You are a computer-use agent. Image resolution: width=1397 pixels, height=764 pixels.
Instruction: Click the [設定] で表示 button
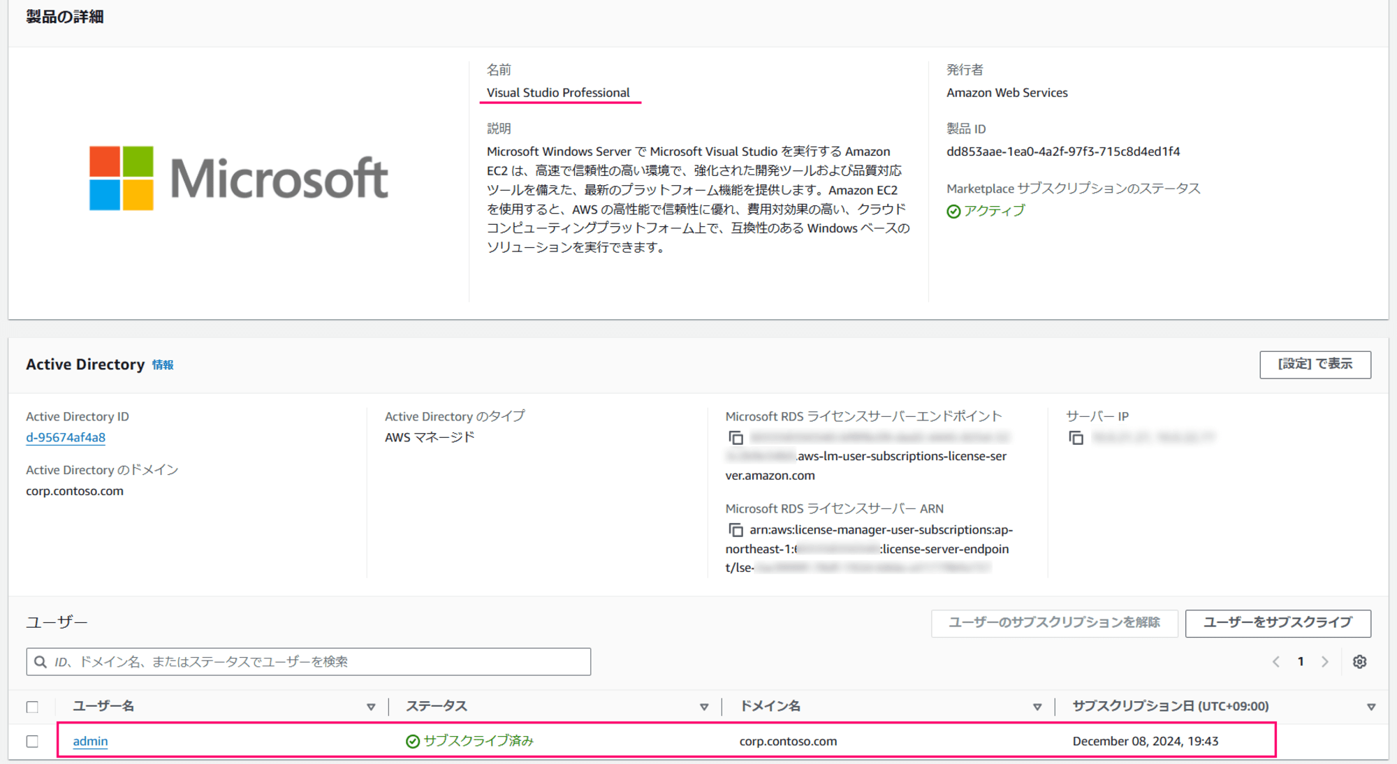point(1315,365)
